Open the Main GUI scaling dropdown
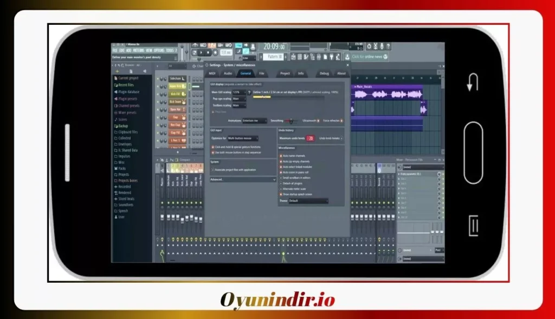The height and width of the screenshot is (319, 555). pos(239,92)
